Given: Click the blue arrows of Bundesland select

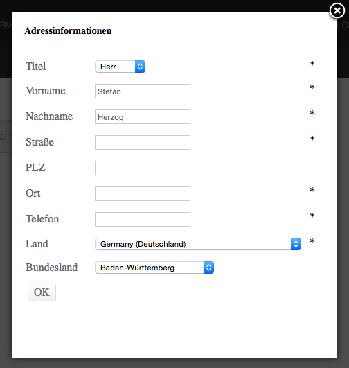Looking at the screenshot, I should 208,268.
